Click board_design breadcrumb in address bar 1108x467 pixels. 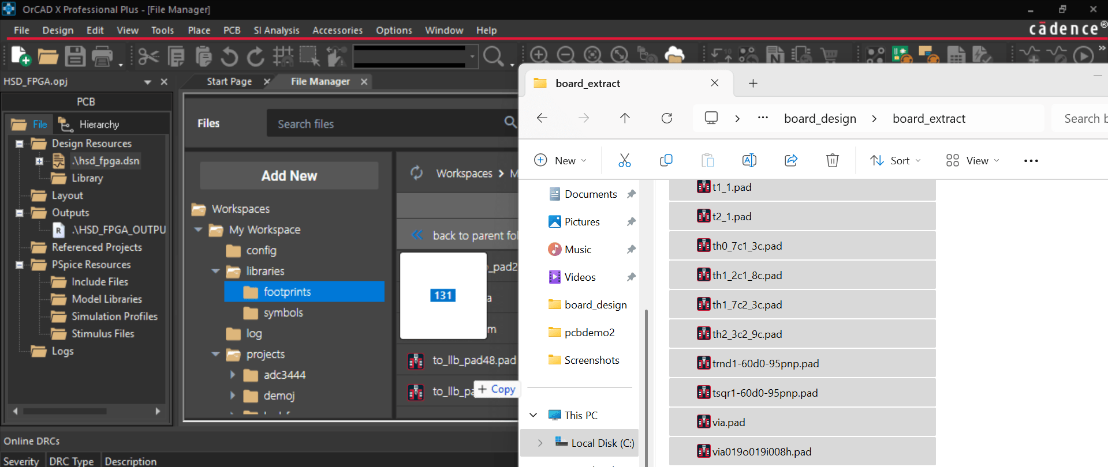click(x=820, y=118)
